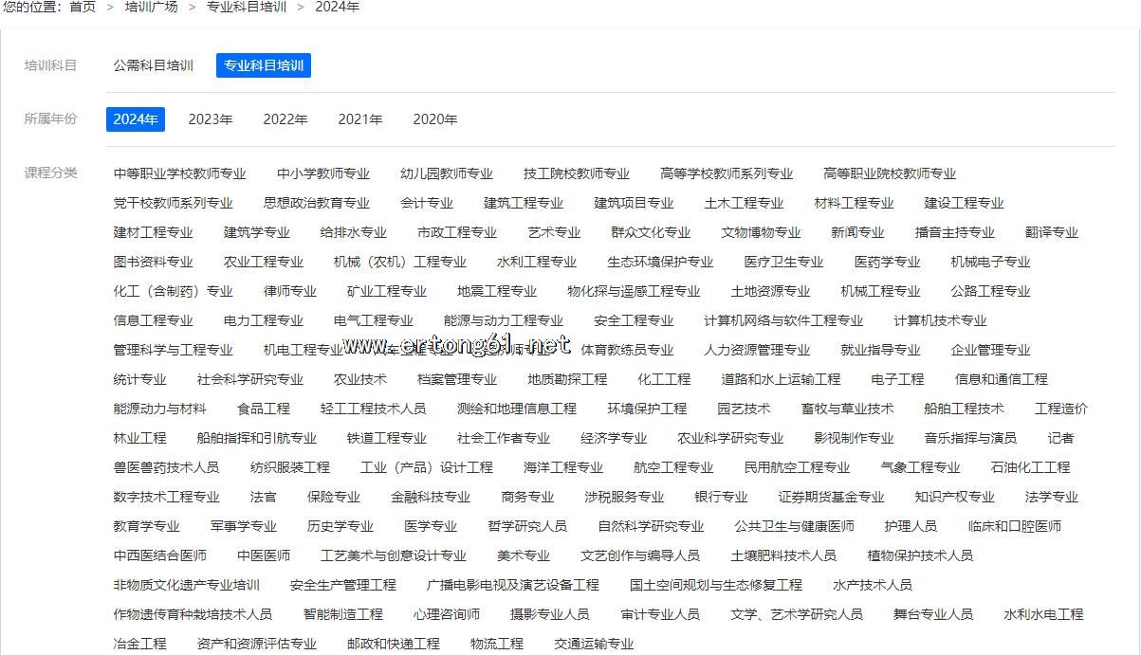1141x655 pixels.
Task: Select 幼儿园教师专业 course category
Action: 447,173
